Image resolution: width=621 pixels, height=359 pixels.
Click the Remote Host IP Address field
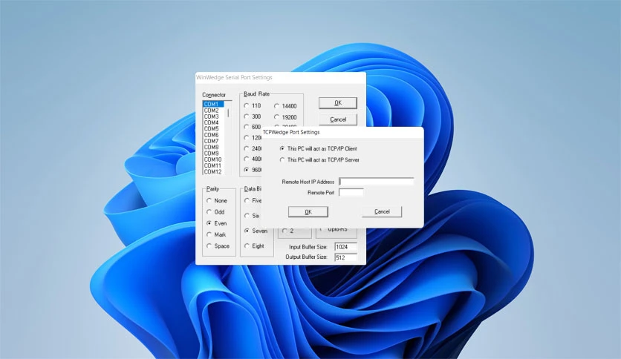pos(377,182)
